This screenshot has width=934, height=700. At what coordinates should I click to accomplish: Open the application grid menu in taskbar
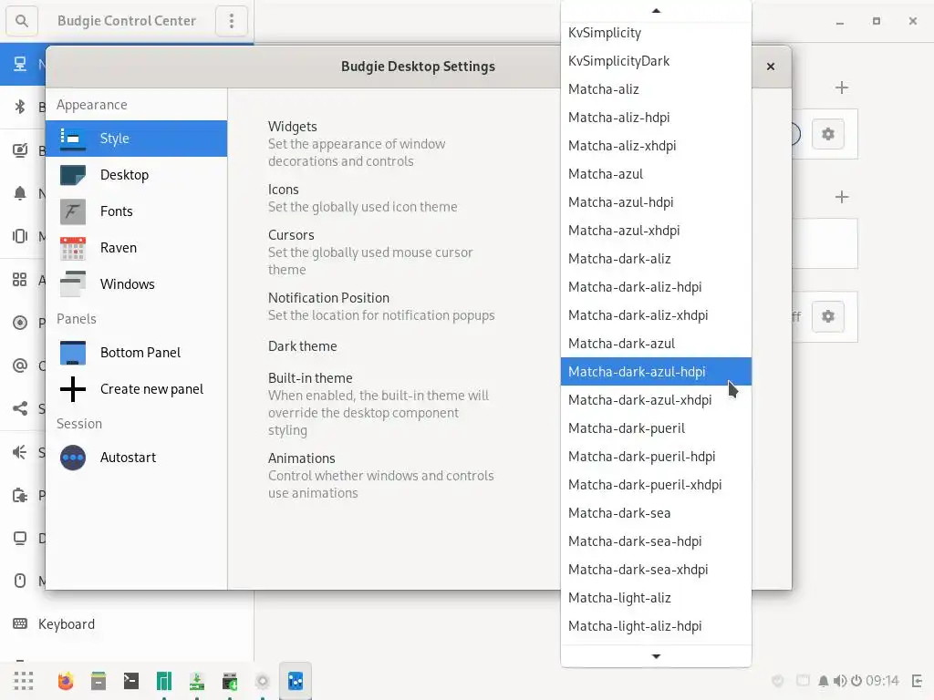point(23,680)
